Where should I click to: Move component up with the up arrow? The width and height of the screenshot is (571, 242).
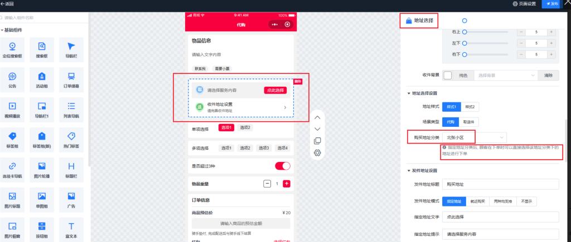tap(317, 117)
